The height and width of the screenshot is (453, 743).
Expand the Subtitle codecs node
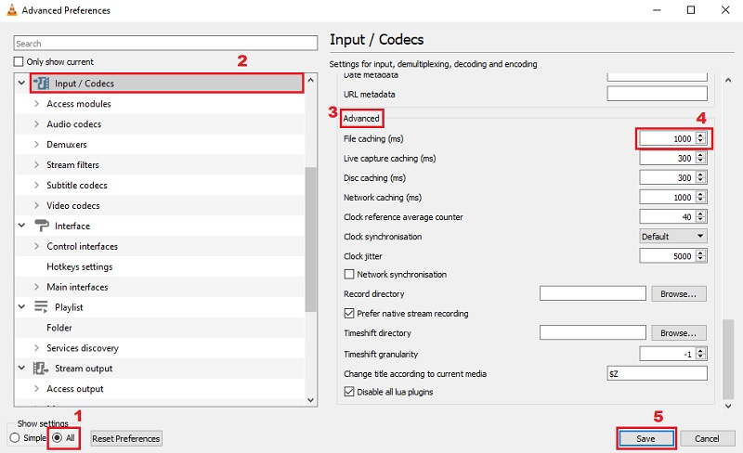(36, 185)
